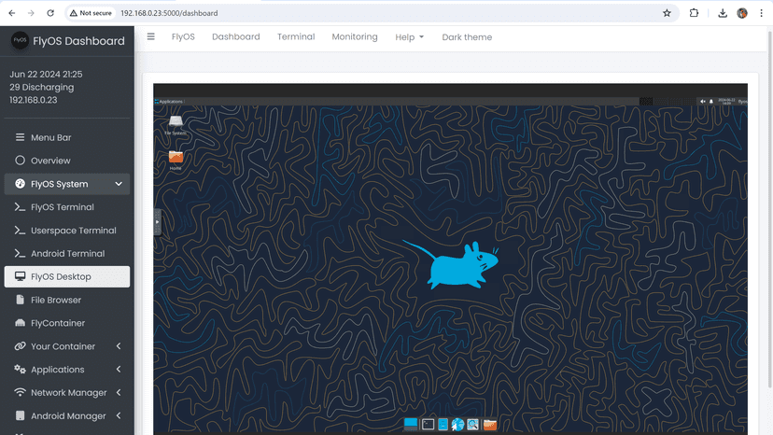This screenshot has width=773, height=435.
Task: Open Monitoring from the top navbar
Action: [x=355, y=37]
